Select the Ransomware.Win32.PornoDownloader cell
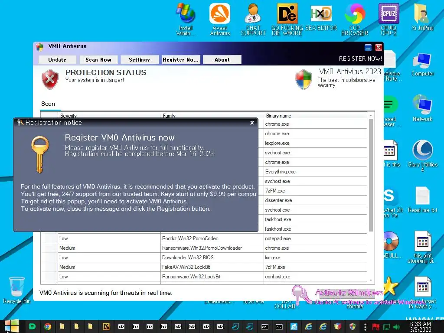The image size is (444, 333). pyautogui.click(x=212, y=248)
